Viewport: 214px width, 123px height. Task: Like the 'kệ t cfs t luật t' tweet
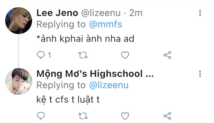tap(125, 116)
